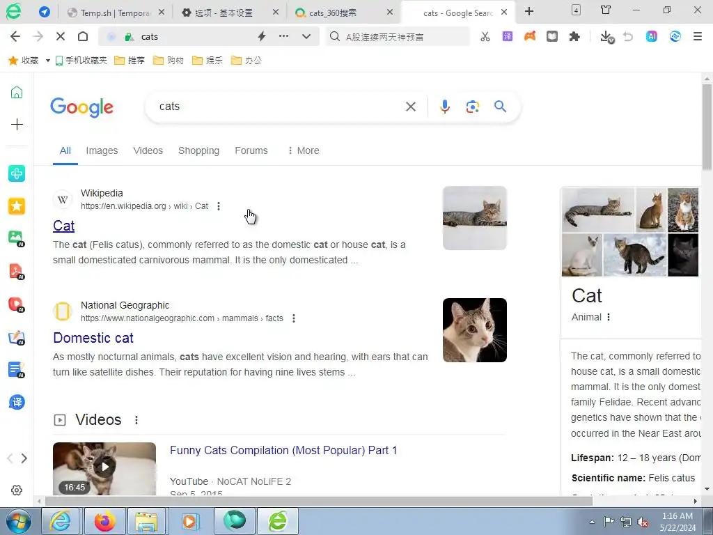713x535 pixels.
Task: Submit search with magnifier button
Action: (500, 107)
